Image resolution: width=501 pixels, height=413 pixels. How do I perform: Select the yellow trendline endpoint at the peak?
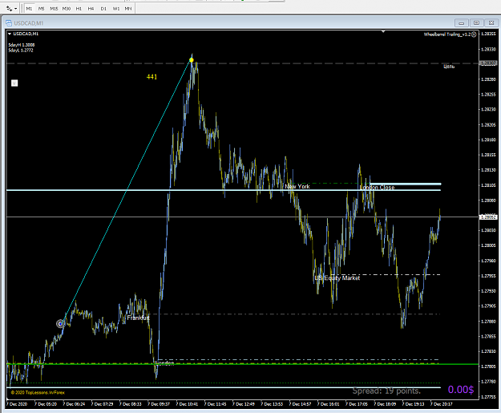click(192, 60)
